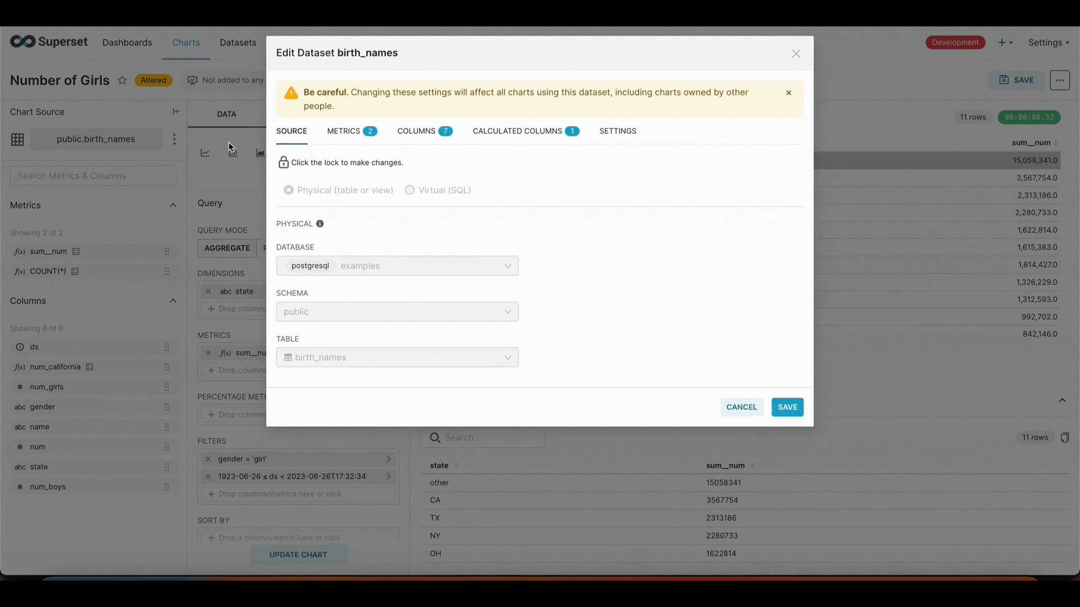Open the Schema public dropdown
The height and width of the screenshot is (607, 1080).
397,312
